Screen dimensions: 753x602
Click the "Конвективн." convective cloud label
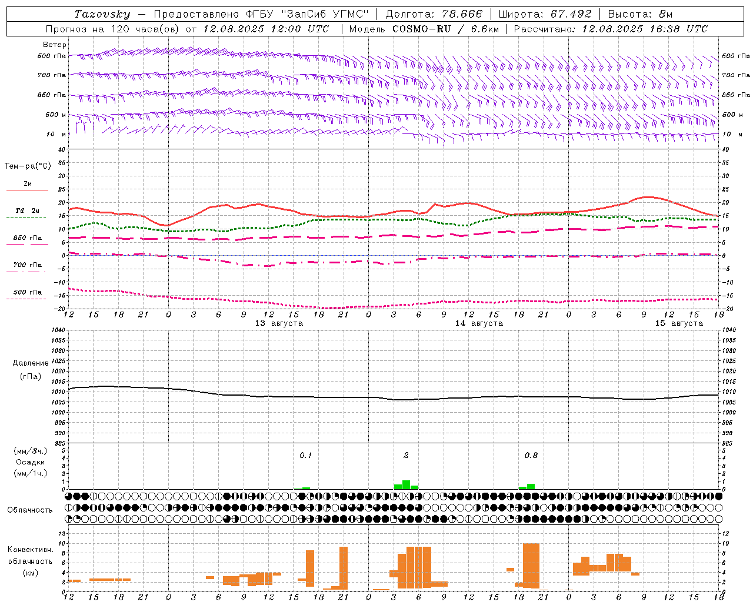pyautogui.click(x=30, y=550)
